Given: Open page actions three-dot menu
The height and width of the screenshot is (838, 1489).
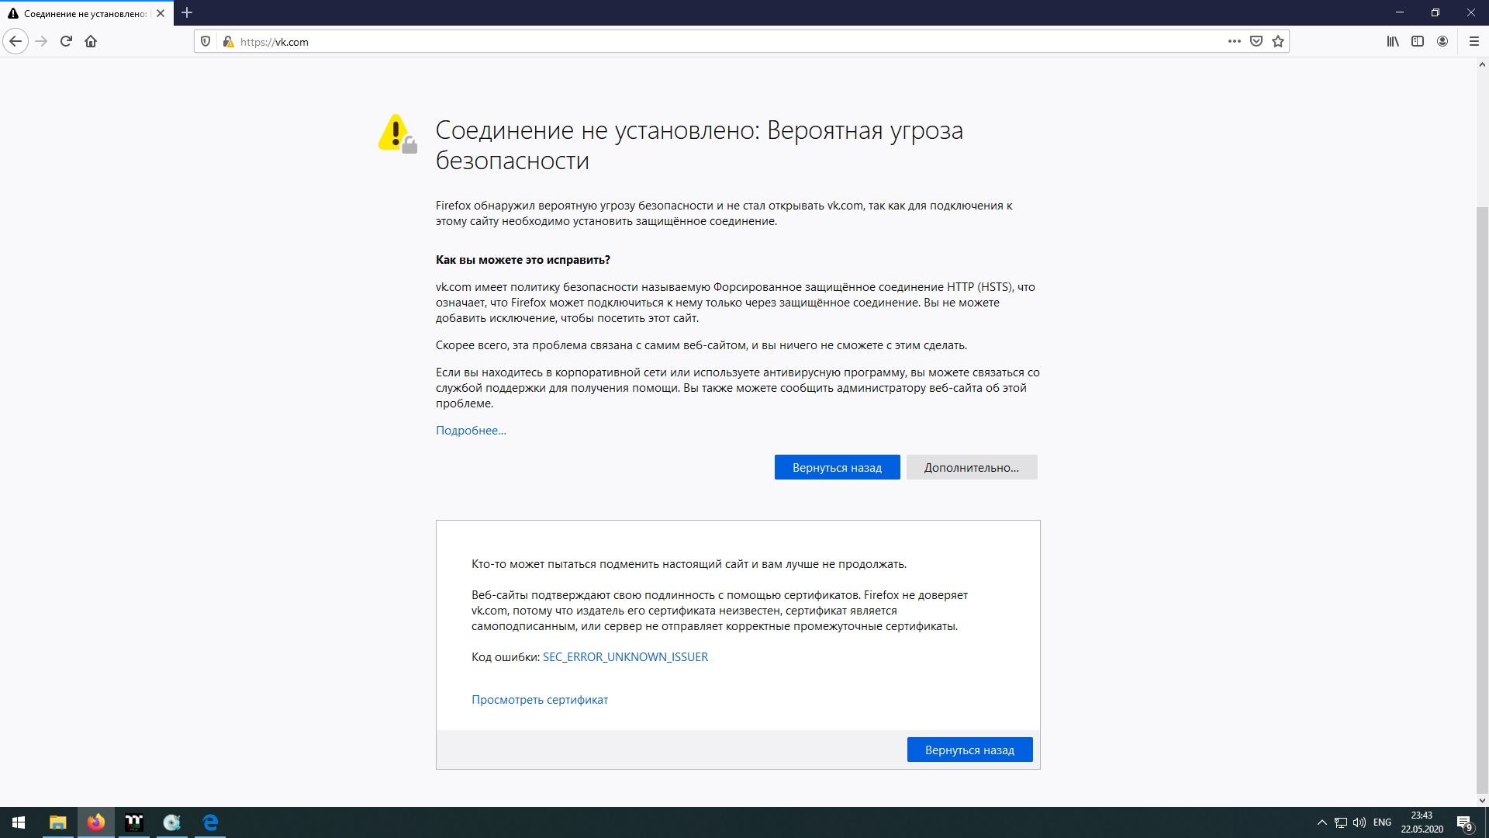Looking at the screenshot, I should point(1235,41).
